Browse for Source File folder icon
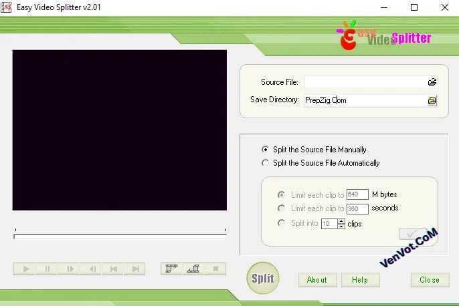 click(432, 82)
